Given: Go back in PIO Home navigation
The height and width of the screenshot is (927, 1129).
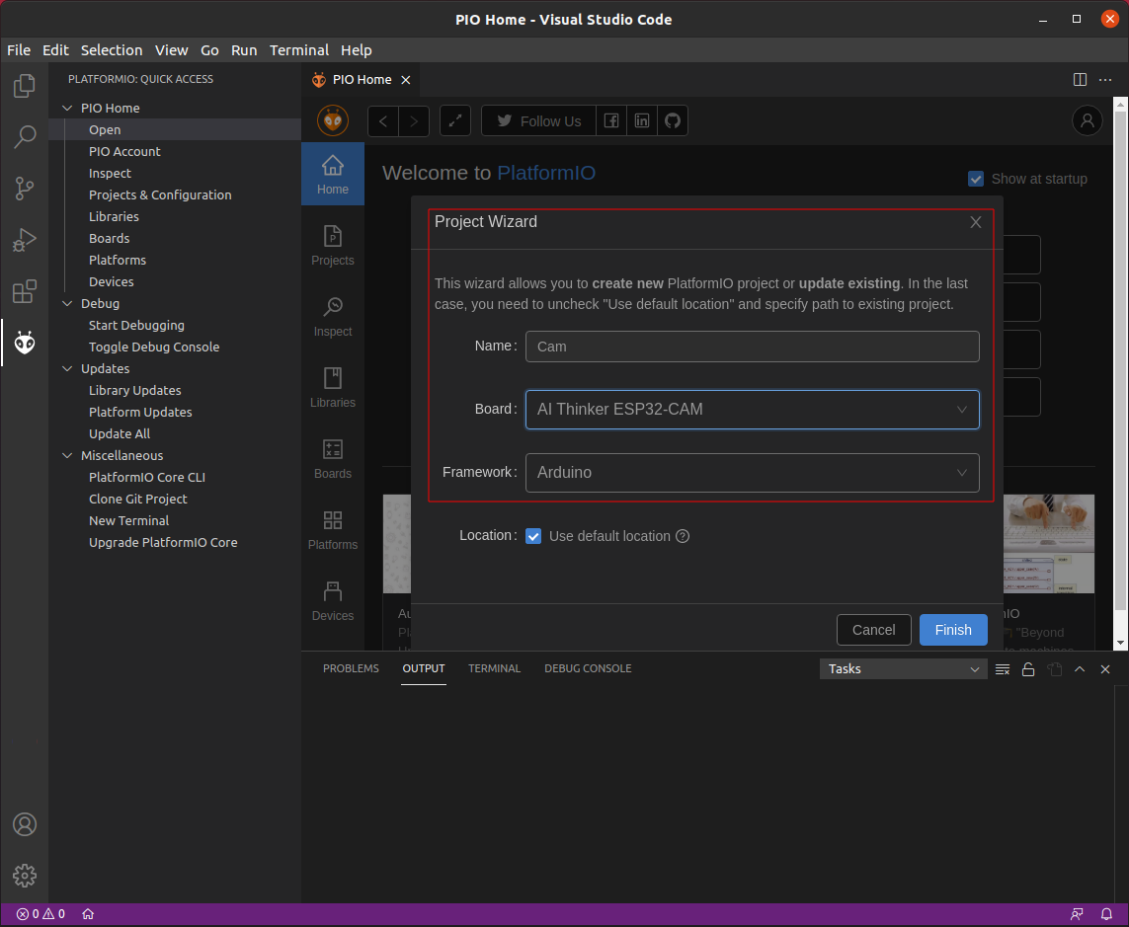Looking at the screenshot, I should pyautogui.click(x=383, y=120).
